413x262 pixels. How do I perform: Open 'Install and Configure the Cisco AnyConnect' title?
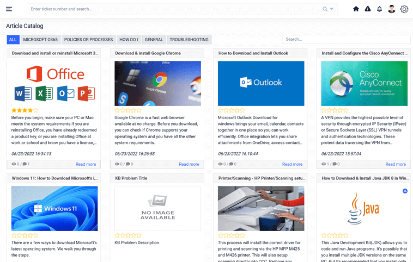pyautogui.click(x=365, y=53)
